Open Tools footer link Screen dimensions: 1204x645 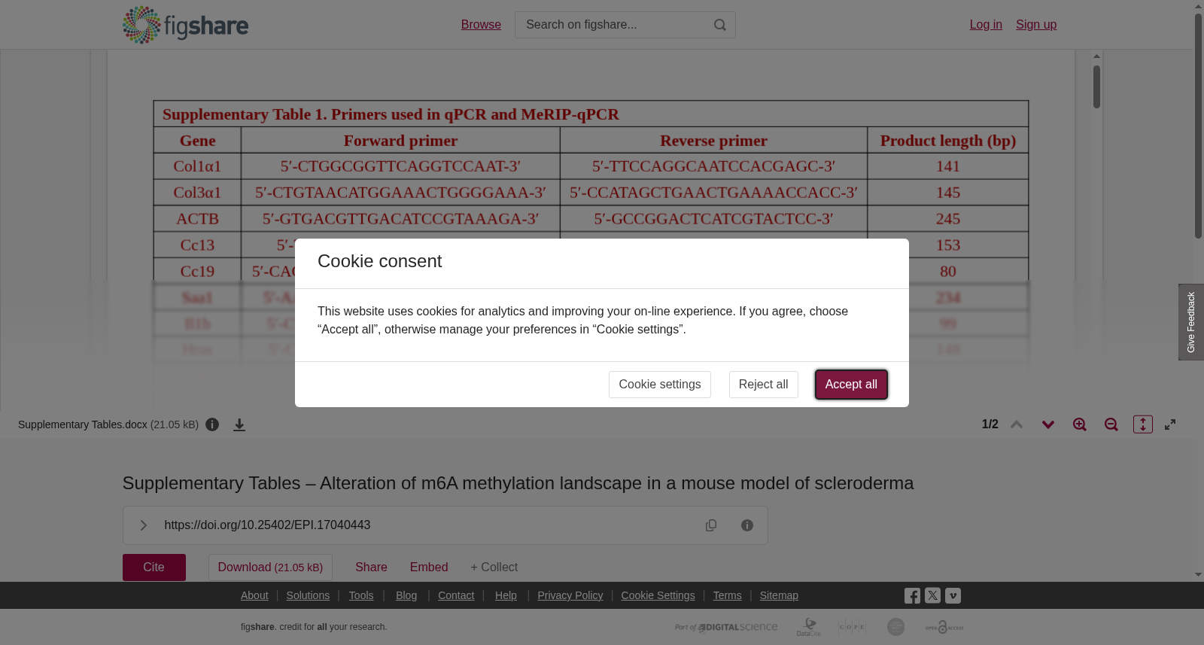[361, 595]
